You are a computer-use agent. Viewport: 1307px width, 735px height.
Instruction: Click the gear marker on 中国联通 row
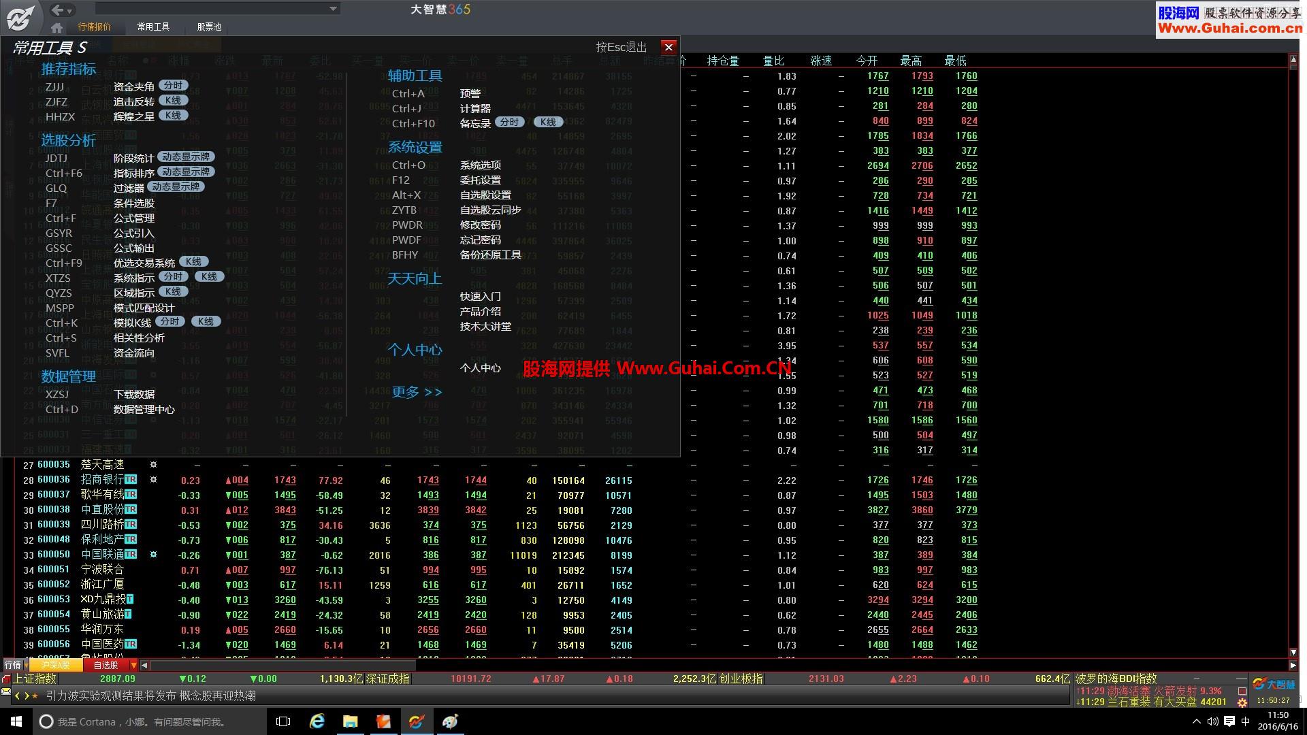(153, 555)
